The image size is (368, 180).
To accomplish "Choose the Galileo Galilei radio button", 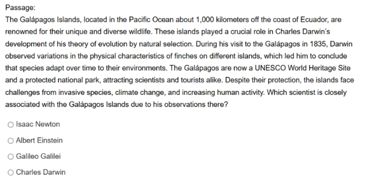I will point(10,157).
